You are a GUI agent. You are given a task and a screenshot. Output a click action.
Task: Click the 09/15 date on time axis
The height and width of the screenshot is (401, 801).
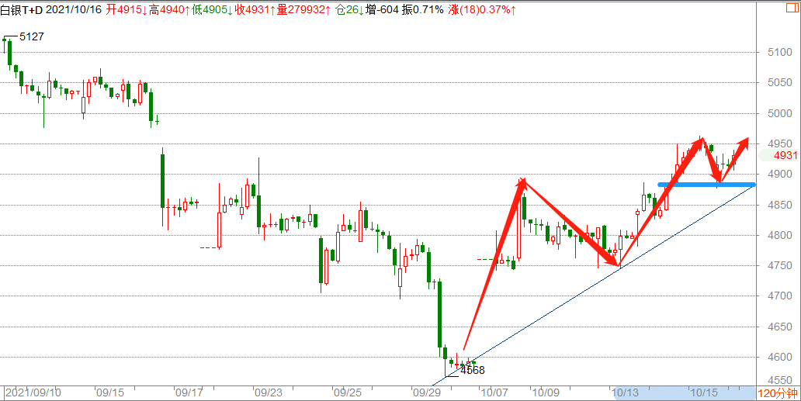(110, 393)
